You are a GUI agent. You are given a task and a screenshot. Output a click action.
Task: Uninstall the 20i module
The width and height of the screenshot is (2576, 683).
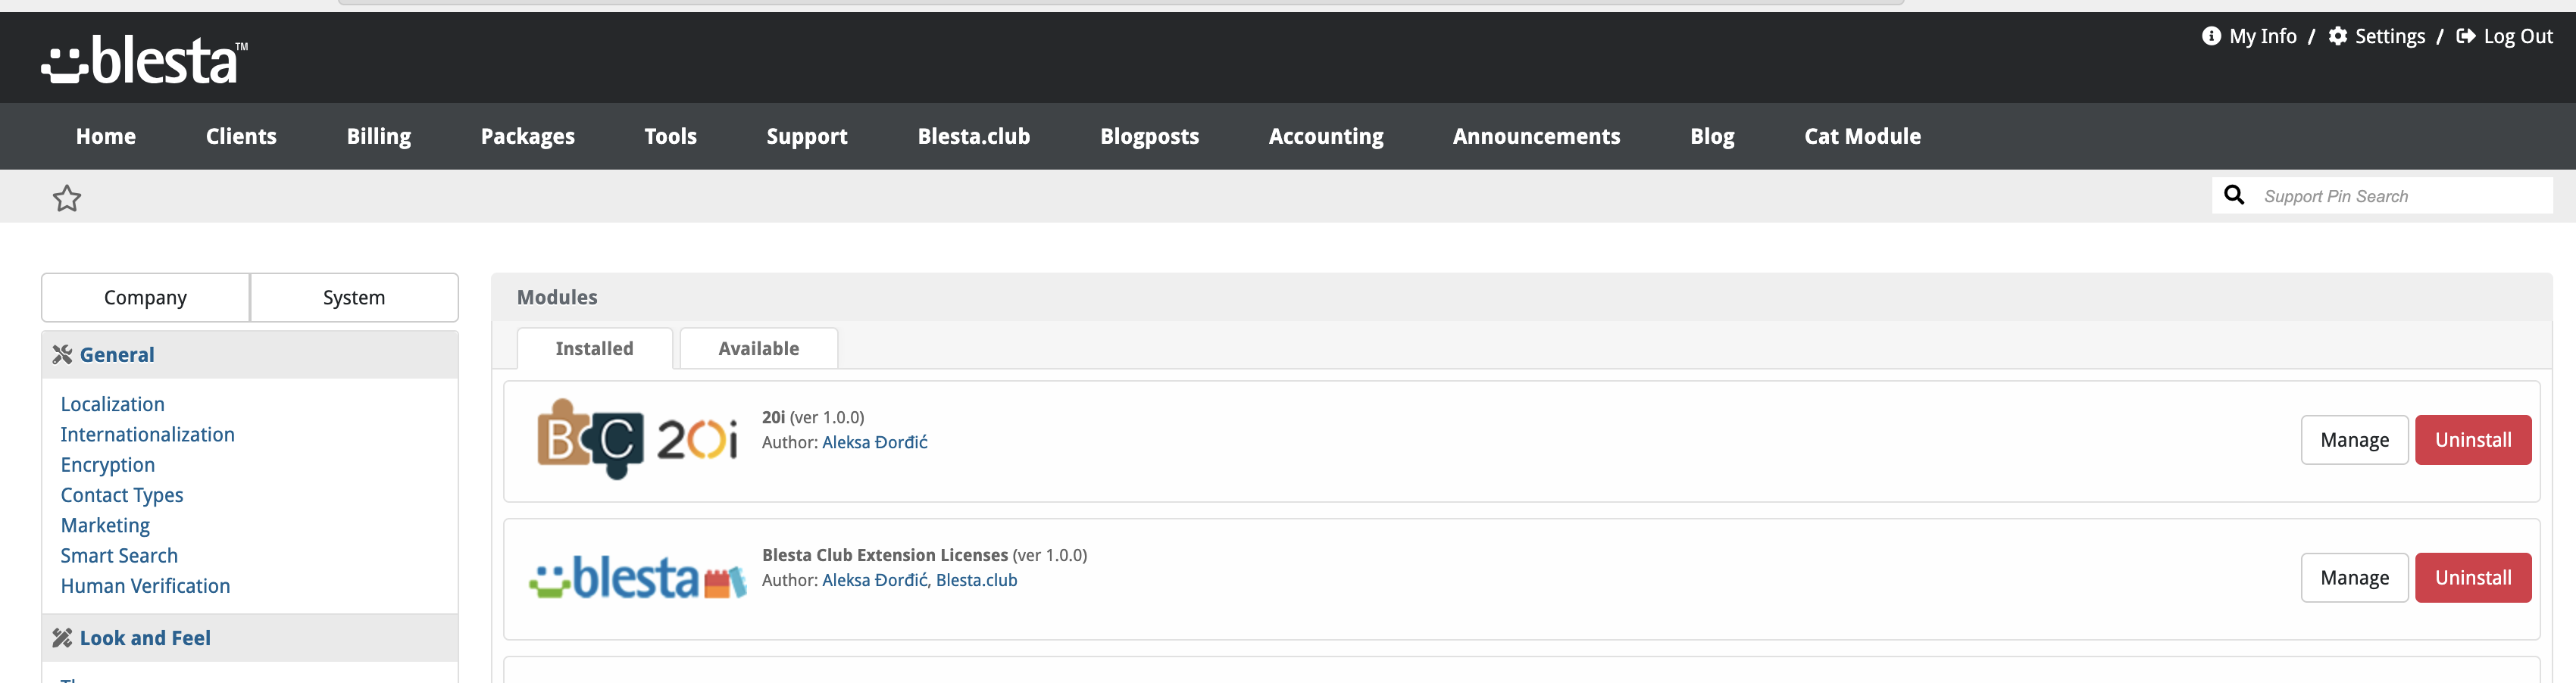pyautogui.click(x=2473, y=440)
